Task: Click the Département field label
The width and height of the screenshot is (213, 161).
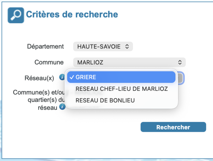Action: 45,46
